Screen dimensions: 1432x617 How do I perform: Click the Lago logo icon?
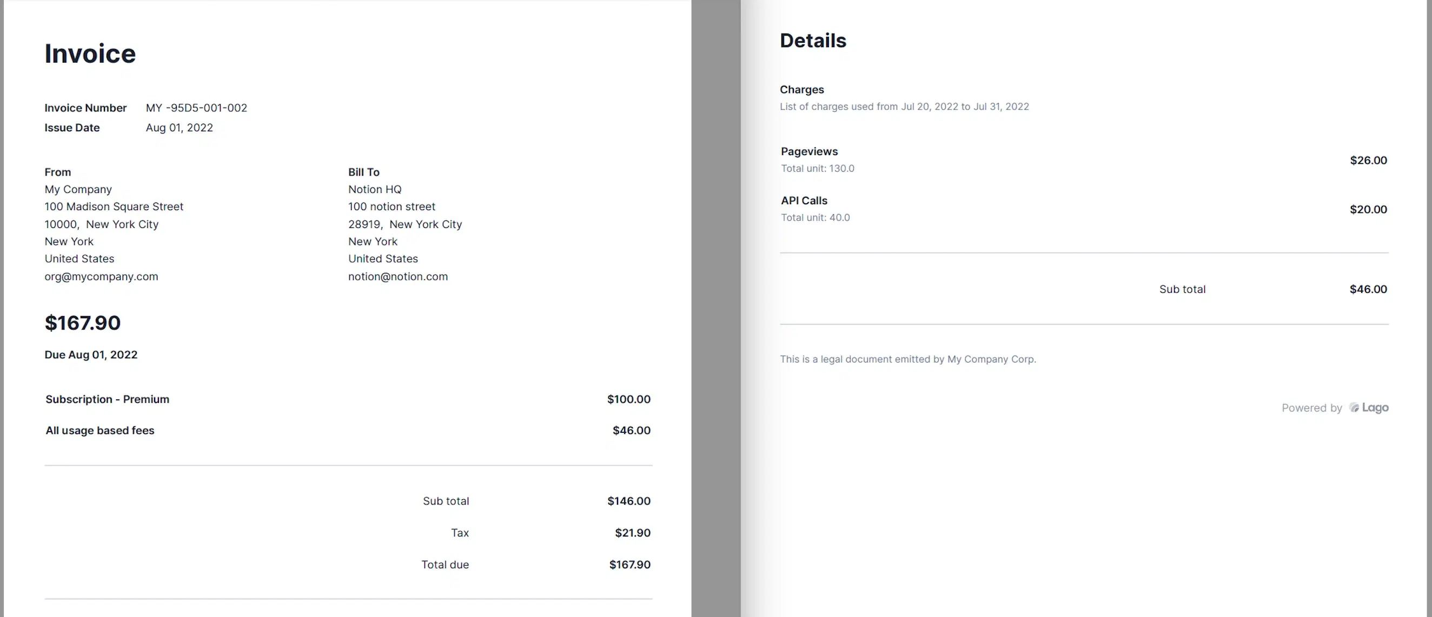(1354, 407)
